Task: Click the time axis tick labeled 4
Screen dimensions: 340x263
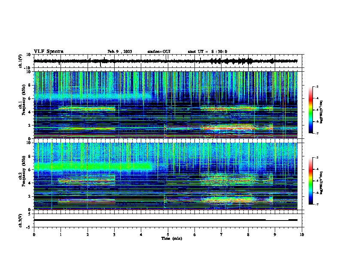Action: pos(141,235)
